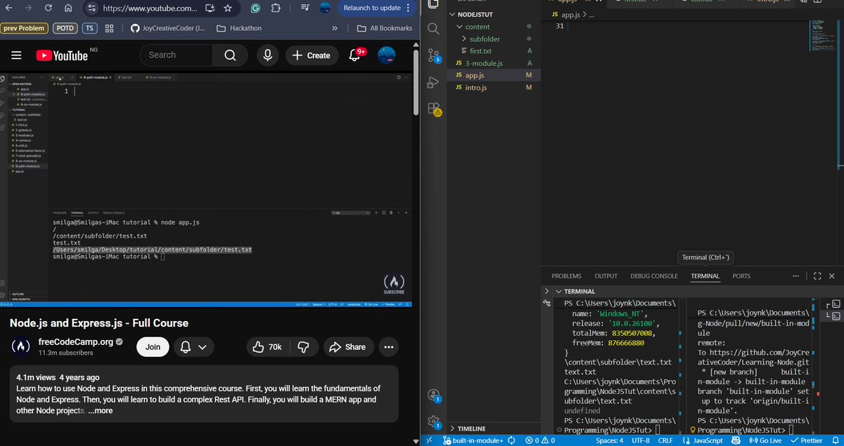Enable fullscreen terminal panel toggle
This screenshot has height=446, width=844.
pyautogui.click(x=817, y=275)
